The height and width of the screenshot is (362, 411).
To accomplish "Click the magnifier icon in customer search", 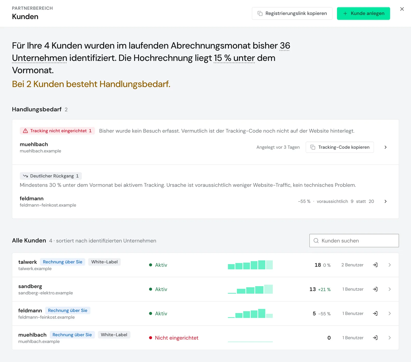I will tap(316, 241).
